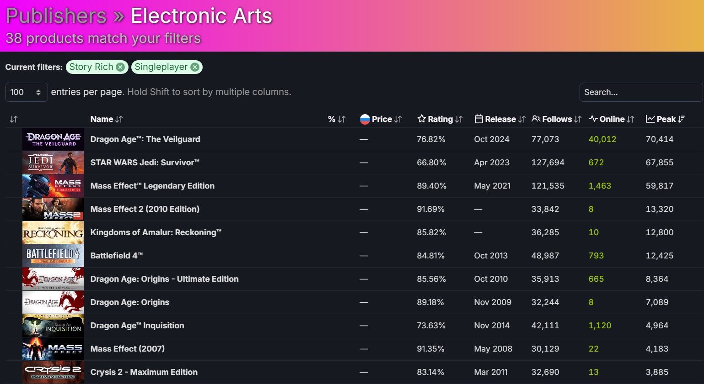Sort table by Price column

pyautogui.click(x=381, y=119)
